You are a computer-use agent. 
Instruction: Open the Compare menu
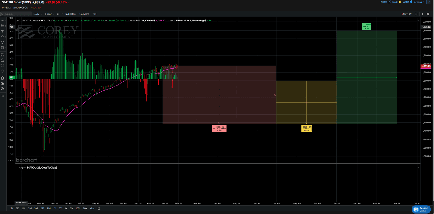click(x=85, y=14)
